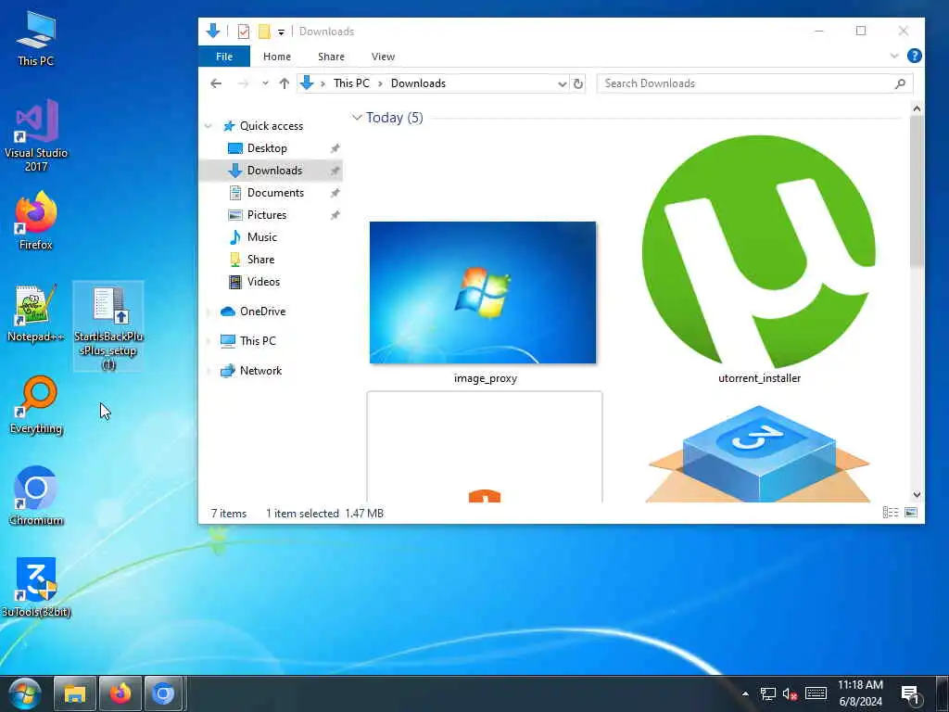Open Notepad++ desktop shortcut
This screenshot has height=712, width=949.
(36, 313)
